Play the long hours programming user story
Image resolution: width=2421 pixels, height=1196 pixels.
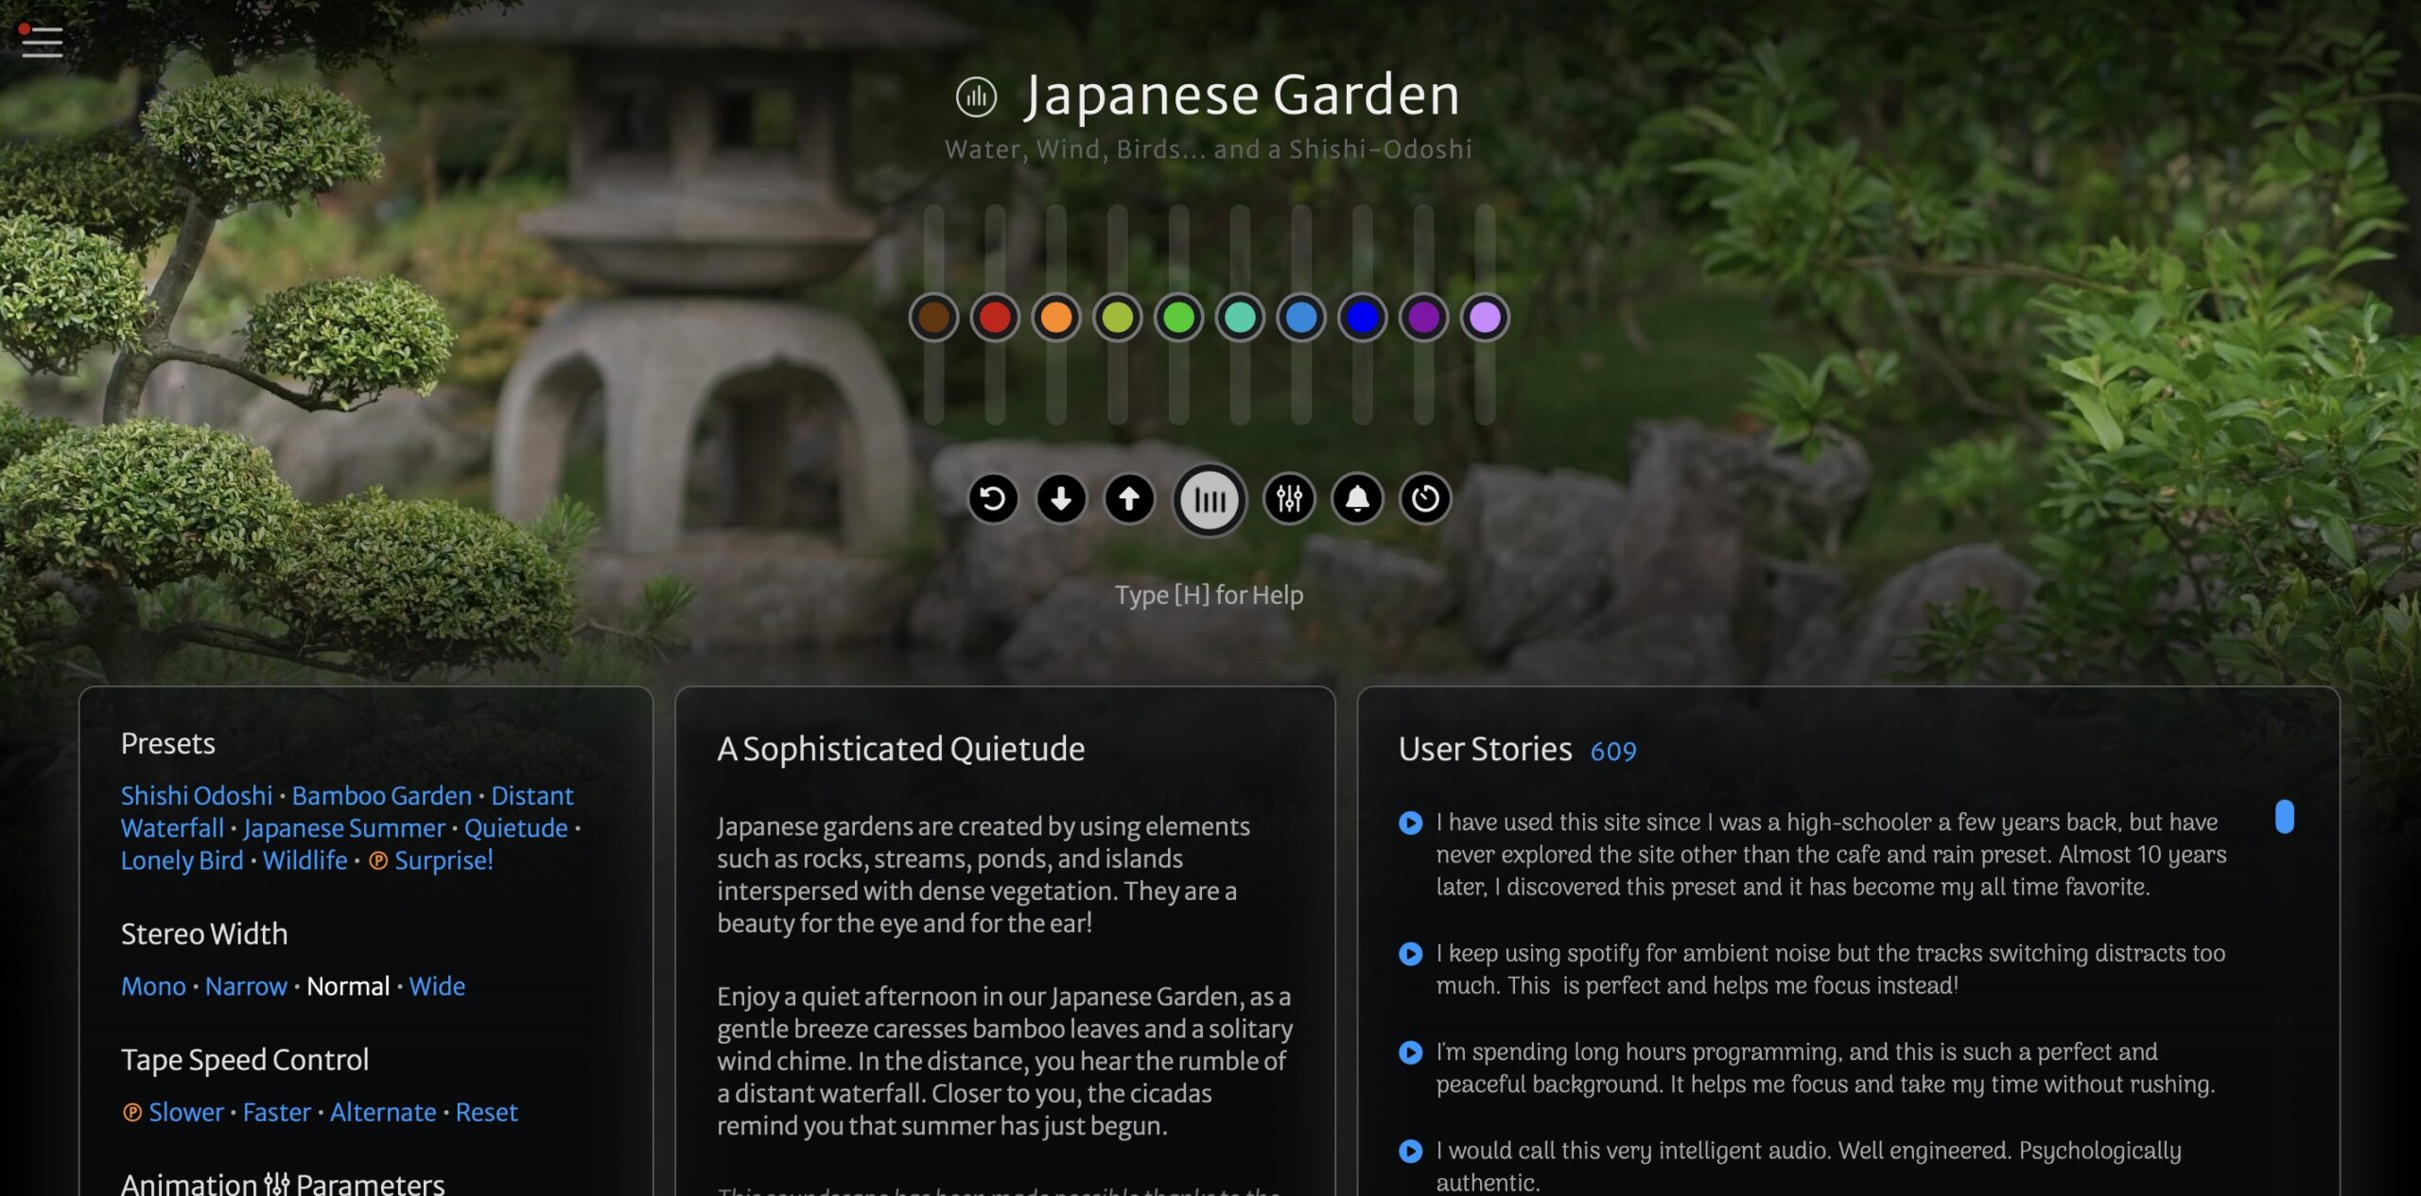tap(1410, 1052)
